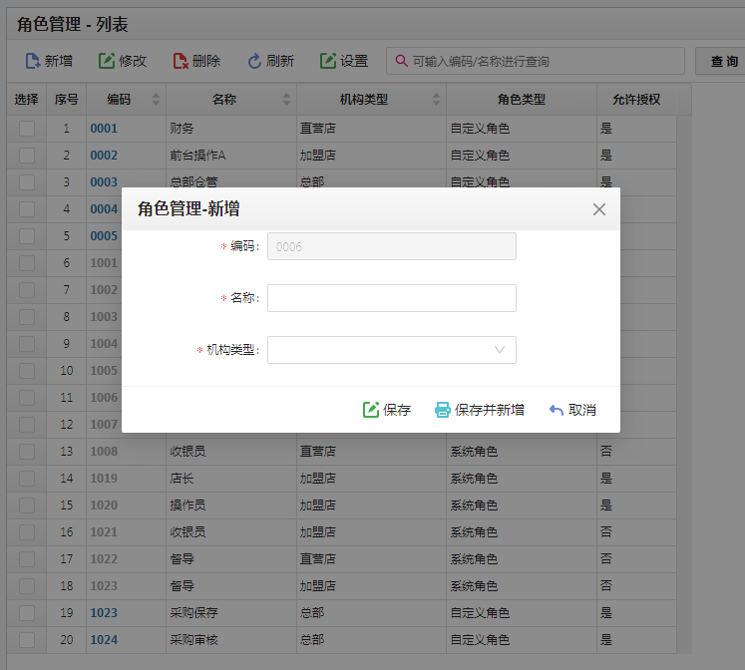Open role code link 0002

click(104, 156)
